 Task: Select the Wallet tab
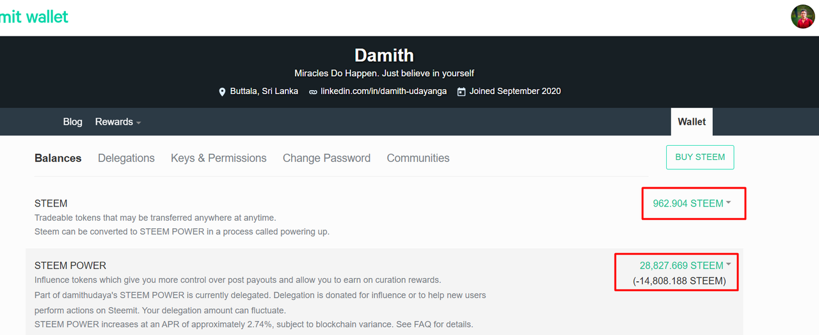(x=692, y=121)
